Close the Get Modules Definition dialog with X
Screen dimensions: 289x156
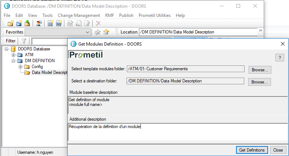click(283, 44)
